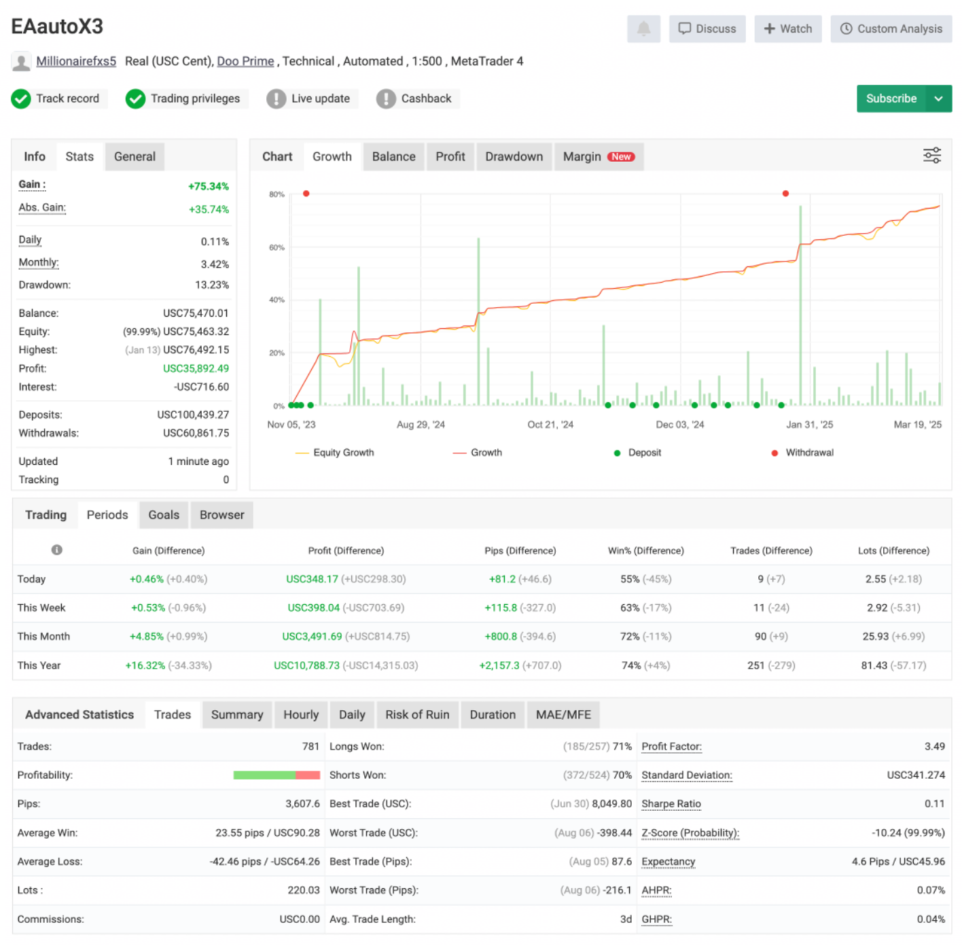This screenshot has height=946, width=962.
Task: Click the Millionairefxs5 user avatar
Action: 22,62
